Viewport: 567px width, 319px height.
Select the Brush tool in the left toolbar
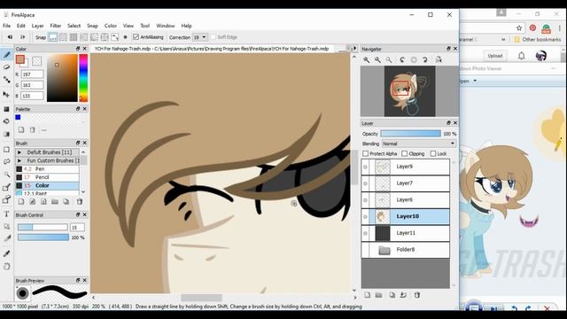[x=6, y=55]
